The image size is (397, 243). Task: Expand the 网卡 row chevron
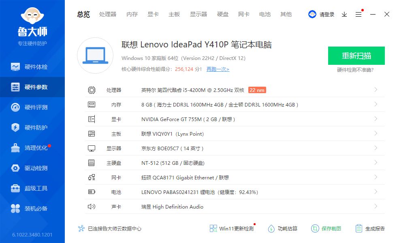click(376, 177)
